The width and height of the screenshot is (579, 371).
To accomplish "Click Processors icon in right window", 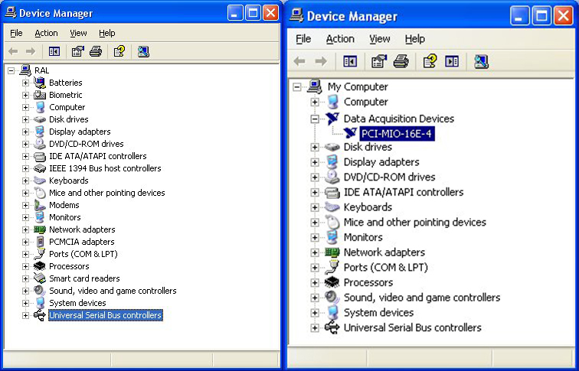I will [x=332, y=282].
